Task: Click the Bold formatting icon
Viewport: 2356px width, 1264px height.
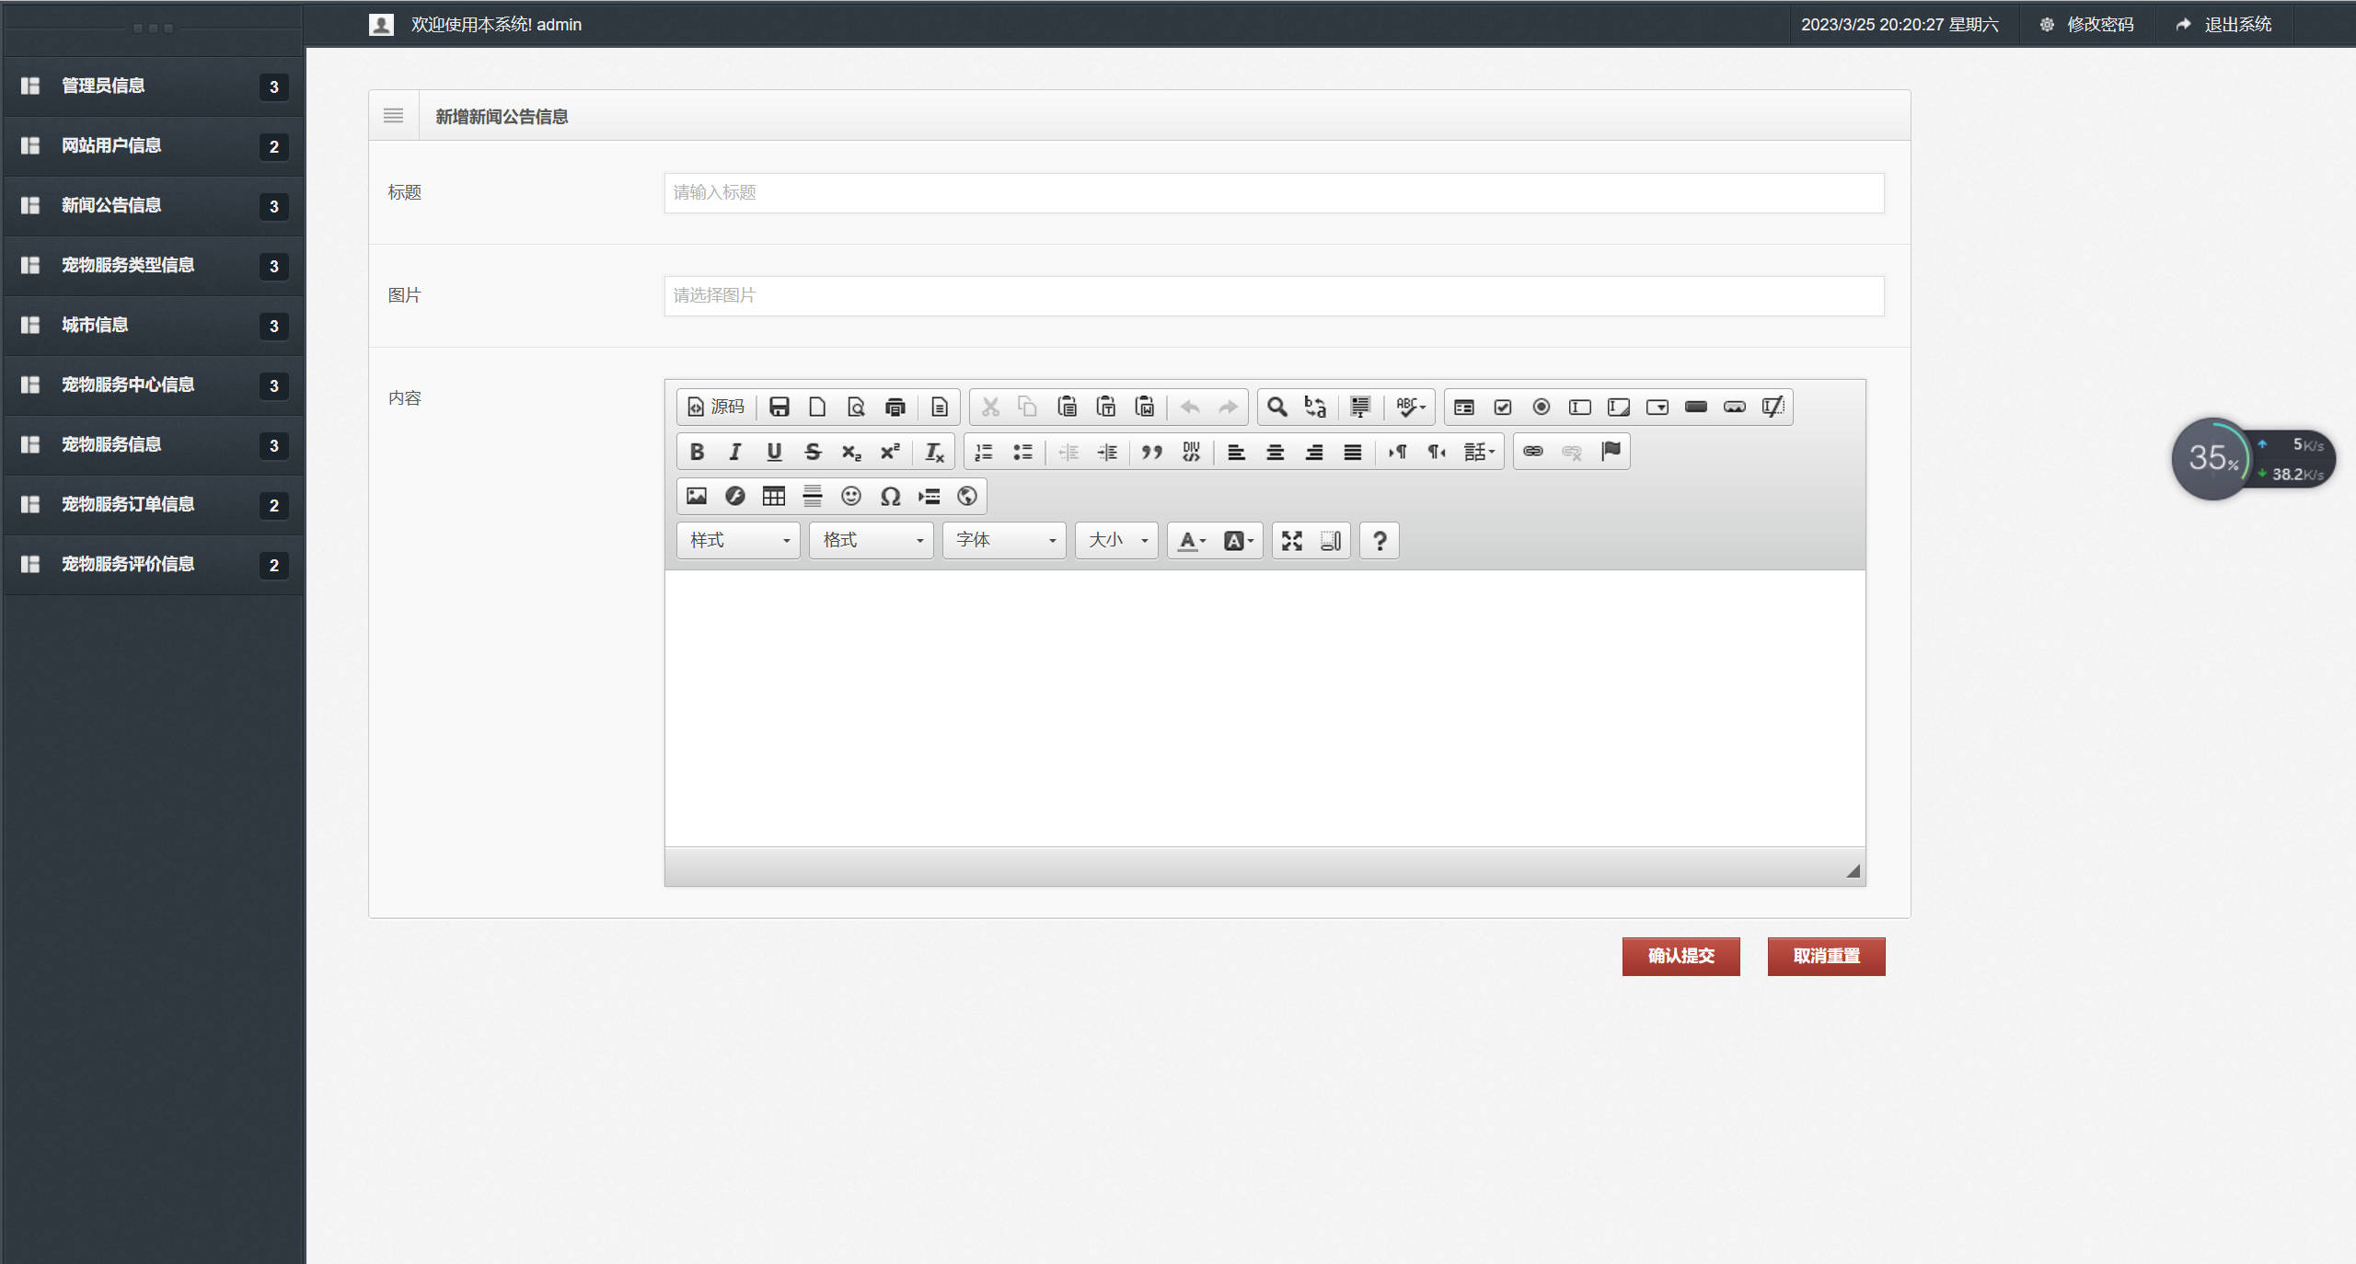Action: coord(697,452)
